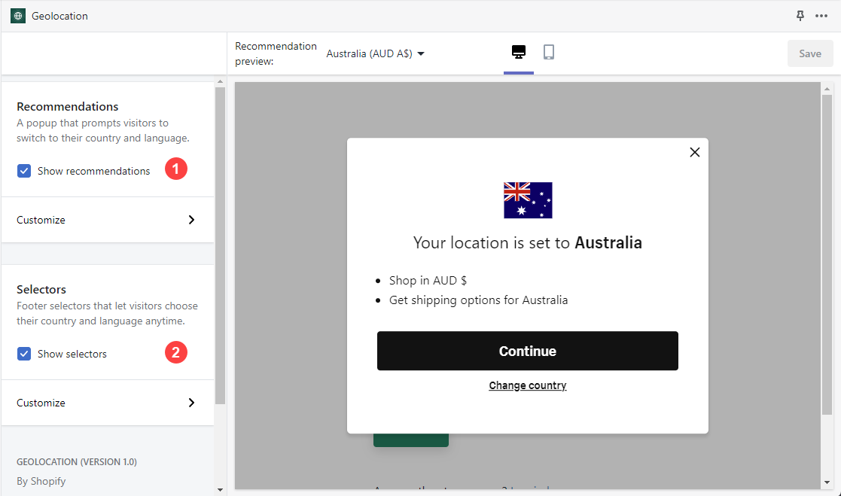Open the three-dot more options menu
841x496 pixels.
(x=821, y=16)
